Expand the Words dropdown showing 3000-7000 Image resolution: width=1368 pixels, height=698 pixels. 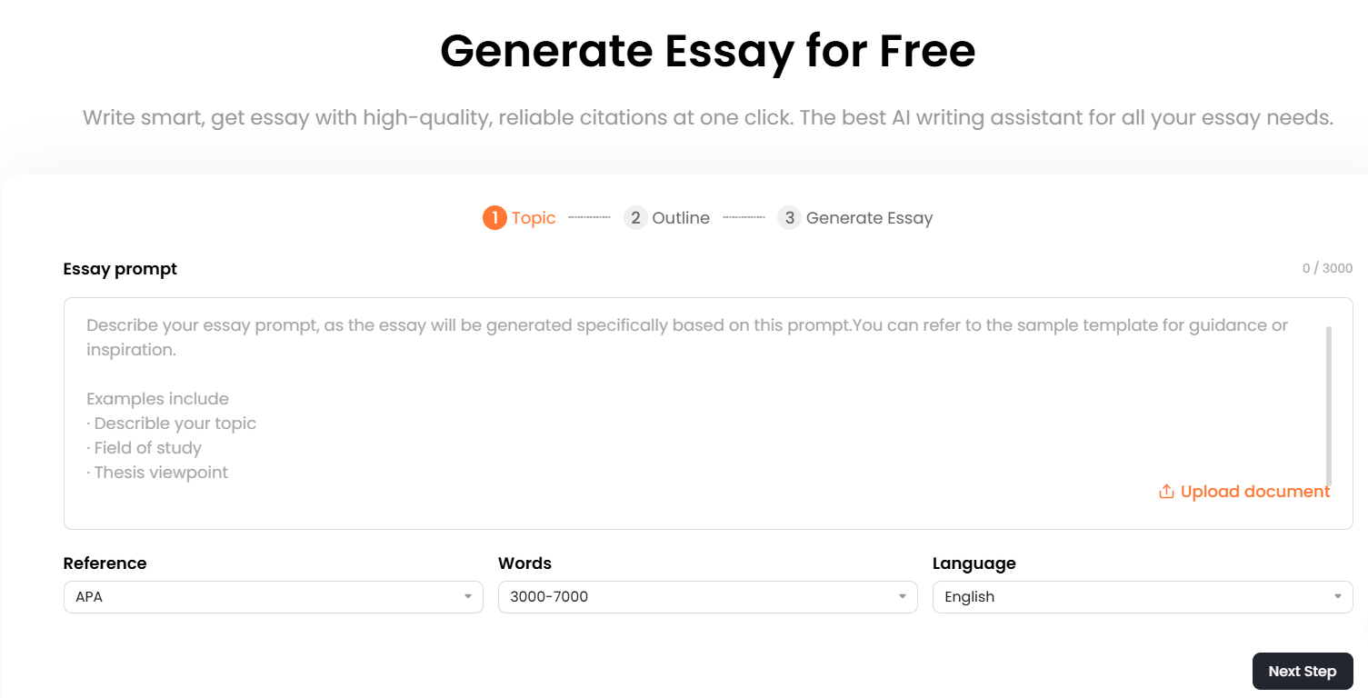pos(707,597)
